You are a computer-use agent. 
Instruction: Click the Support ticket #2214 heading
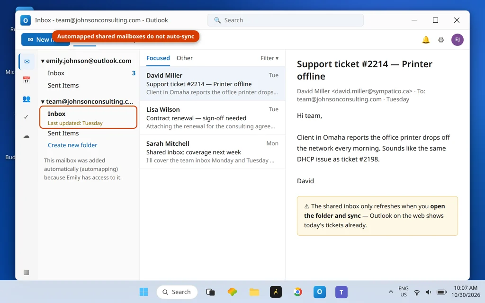tap(365, 70)
